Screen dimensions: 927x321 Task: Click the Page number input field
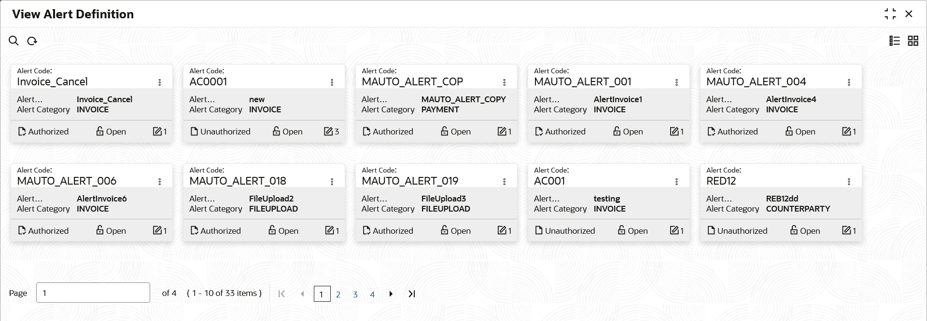pos(93,293)
